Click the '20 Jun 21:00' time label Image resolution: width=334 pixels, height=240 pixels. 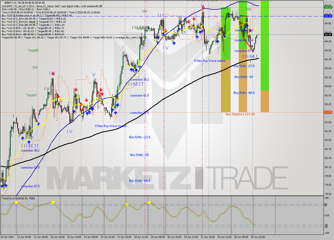click(191, 237)
